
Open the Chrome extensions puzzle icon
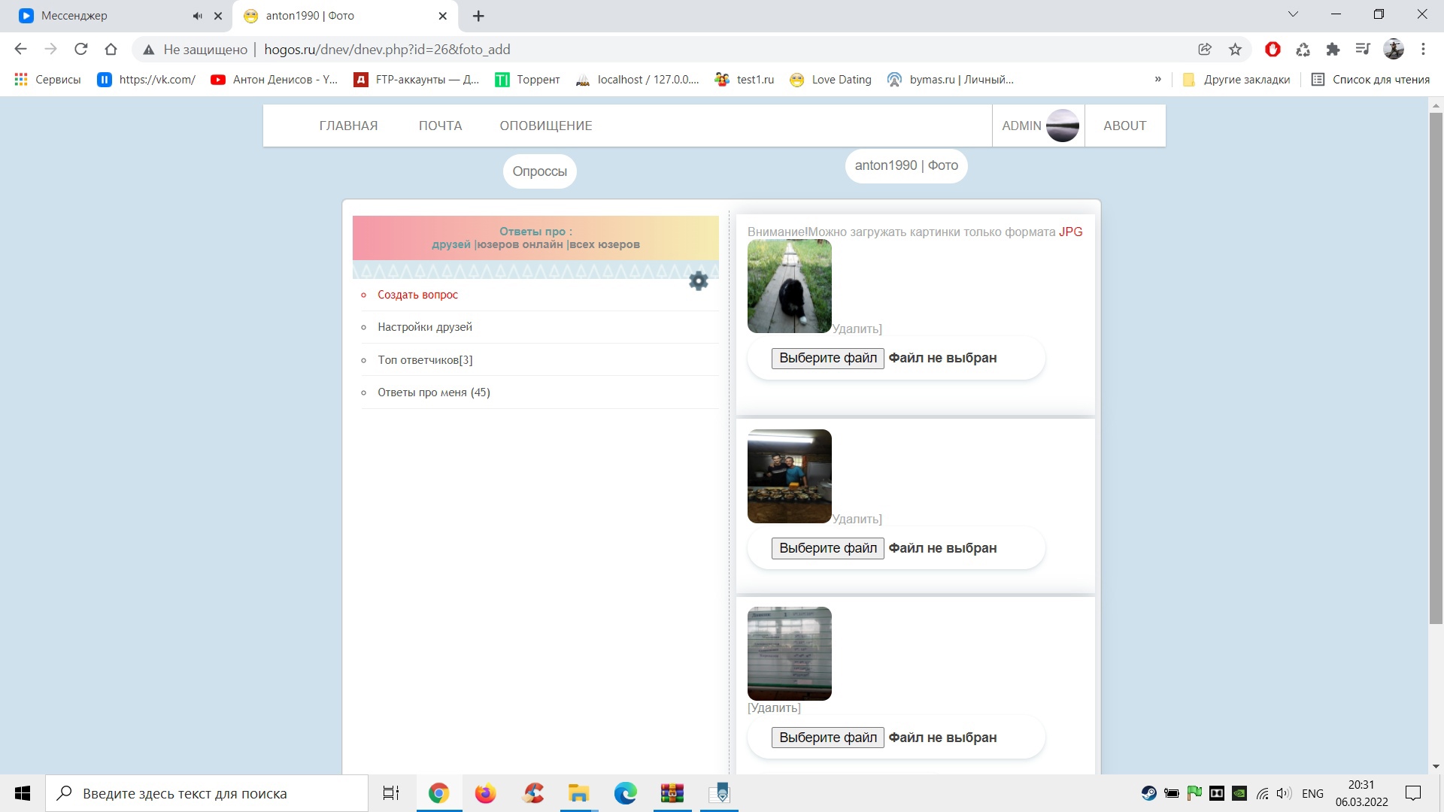pos(1333,50)
